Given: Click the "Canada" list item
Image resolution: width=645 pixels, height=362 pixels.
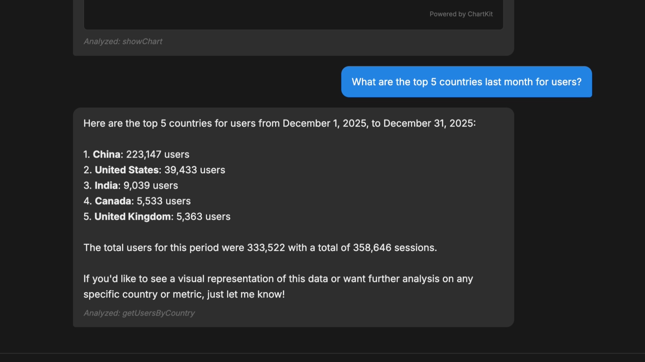Looking at the screenshot, I should (x=112, y=201).
